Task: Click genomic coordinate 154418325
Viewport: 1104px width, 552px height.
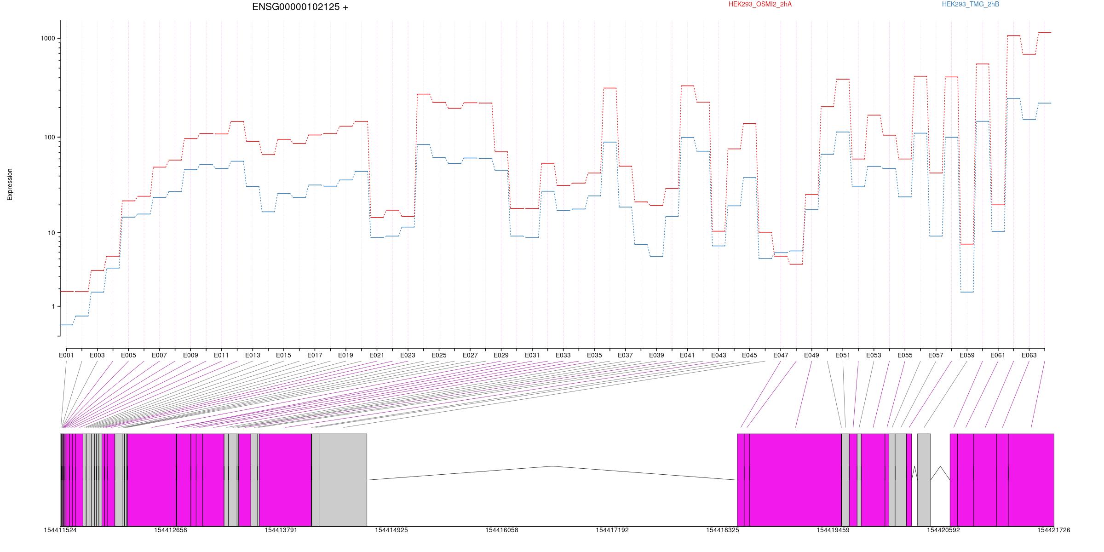Action: pos(723,530)
